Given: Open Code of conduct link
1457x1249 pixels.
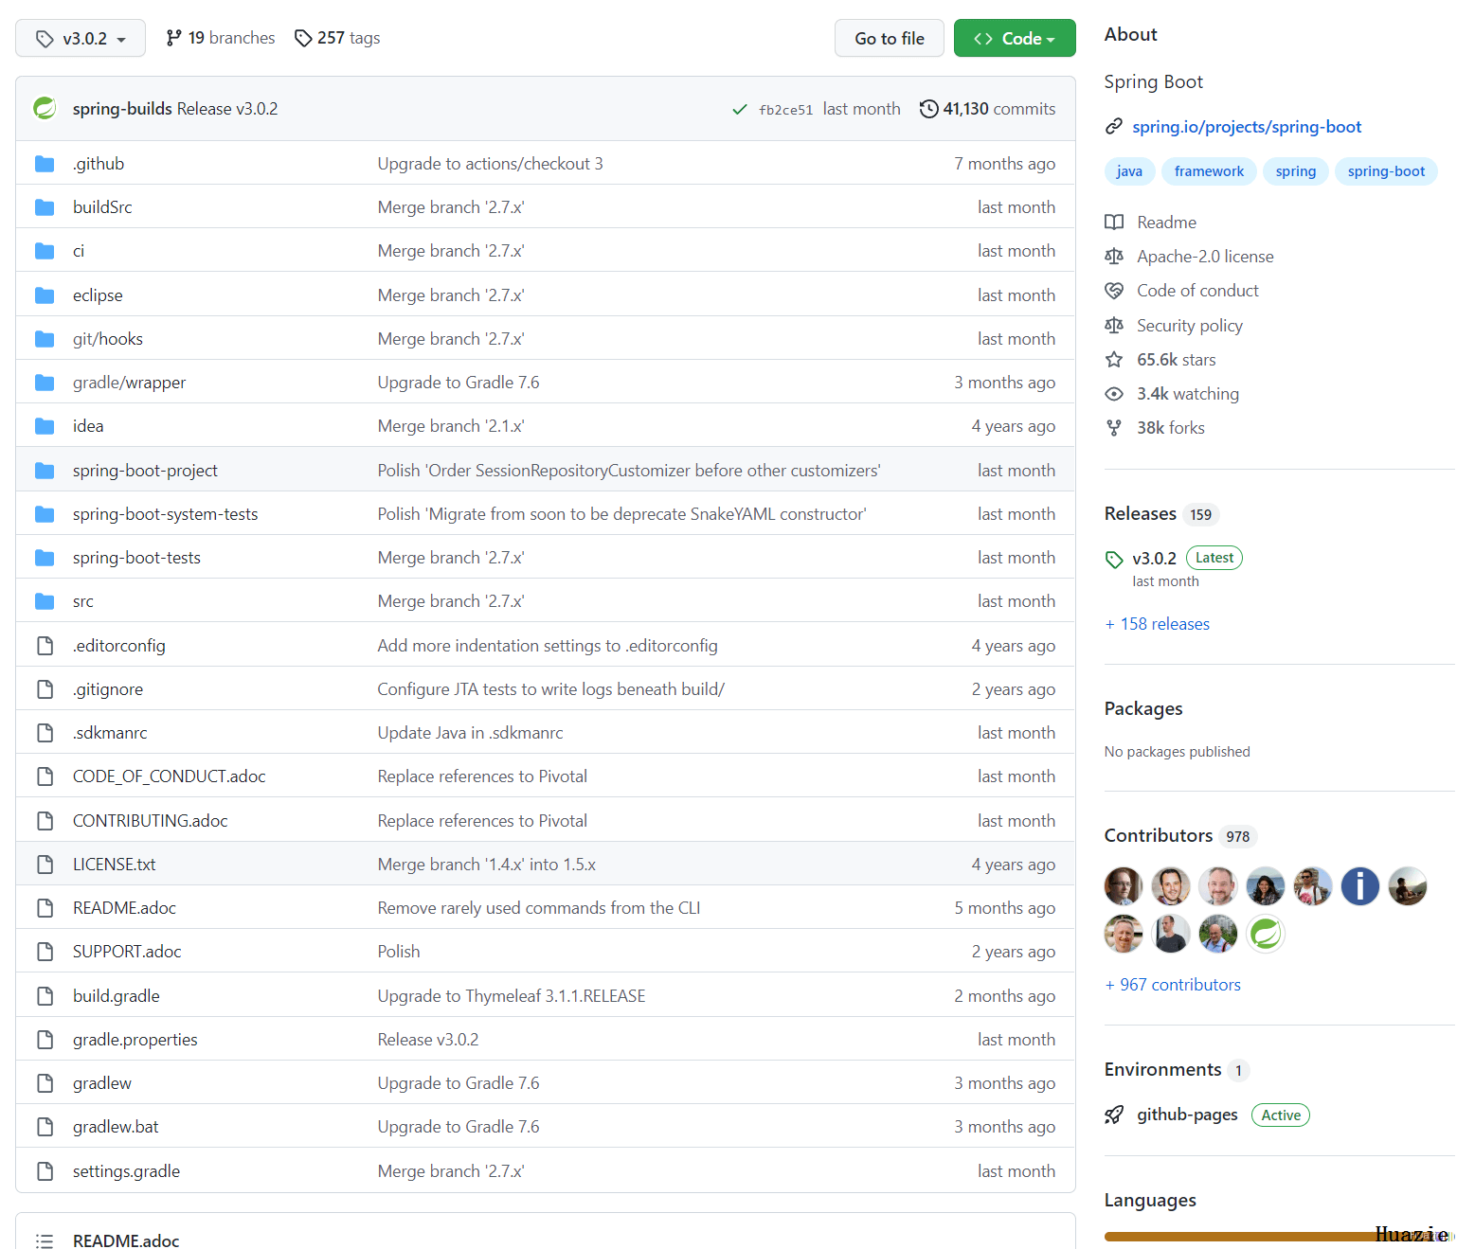Looking at the screenshot, I should (1197, 291).
